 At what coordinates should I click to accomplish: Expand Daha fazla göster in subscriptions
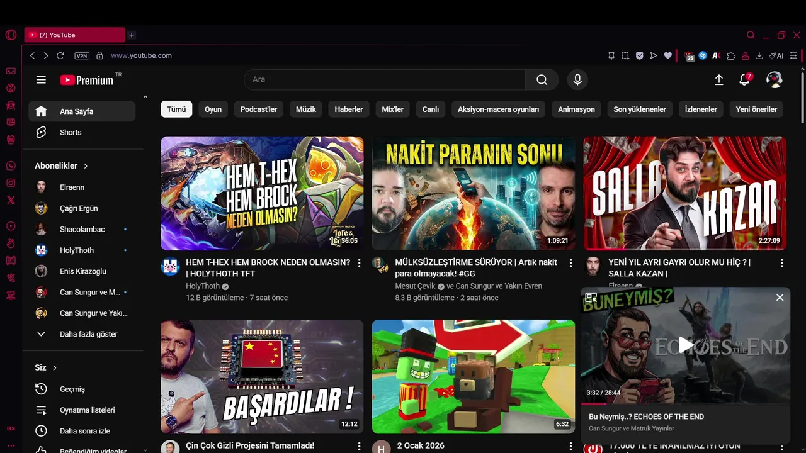click(x=82, y=334)
